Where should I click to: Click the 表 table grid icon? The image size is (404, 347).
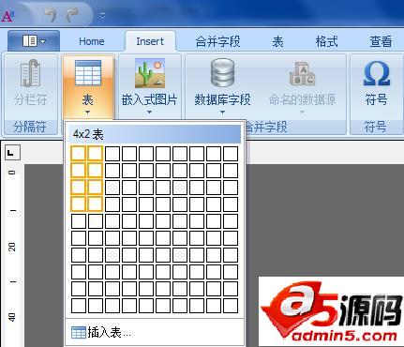tap(88, 72)
